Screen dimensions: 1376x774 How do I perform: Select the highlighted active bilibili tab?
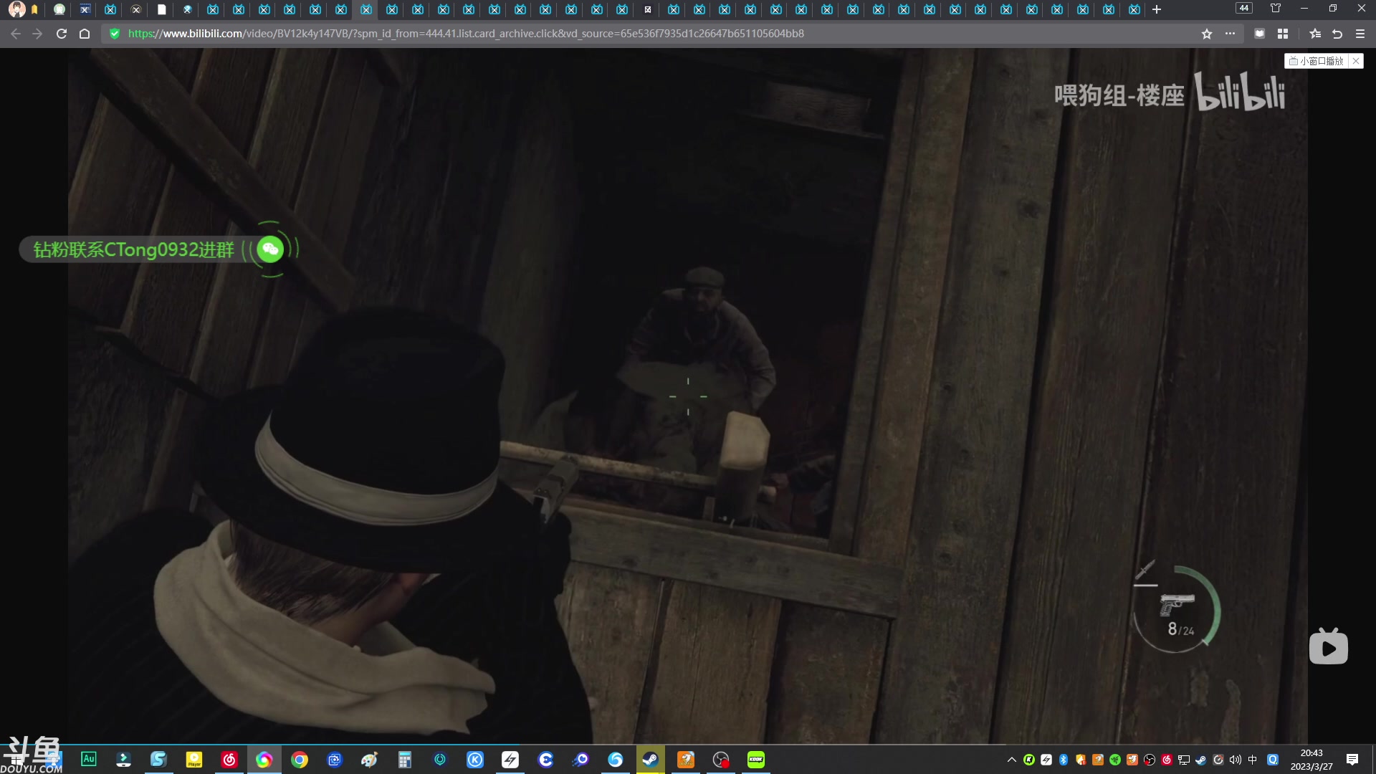(366, 9)
